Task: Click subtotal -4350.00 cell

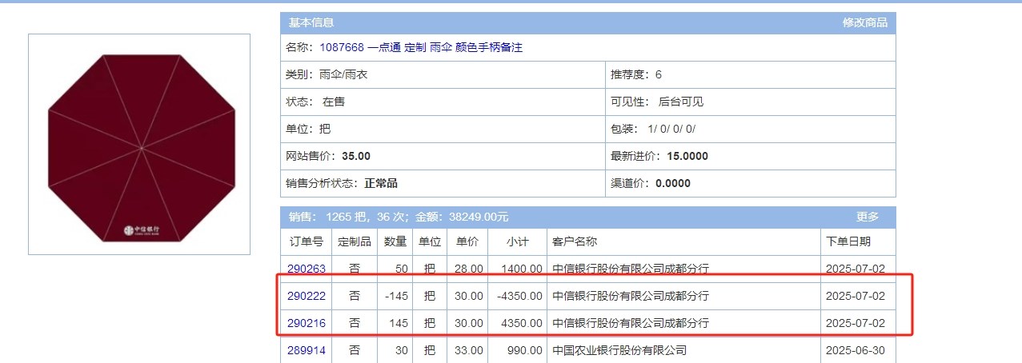Action: click(517, 296)
